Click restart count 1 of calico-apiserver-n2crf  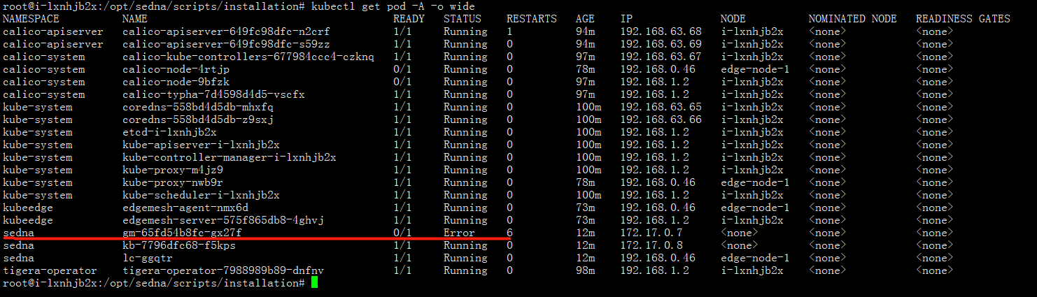(x=509, y=31)
